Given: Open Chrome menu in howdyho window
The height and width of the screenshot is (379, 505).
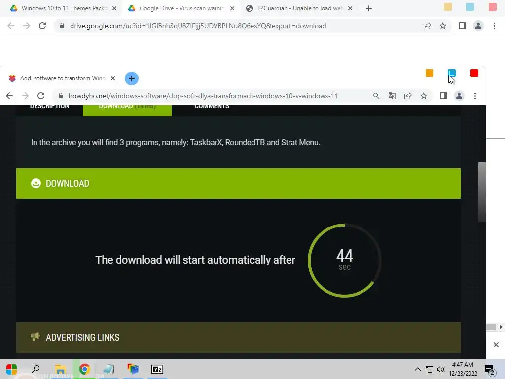Looking at the screenshot, I should [x=475, y=96].
